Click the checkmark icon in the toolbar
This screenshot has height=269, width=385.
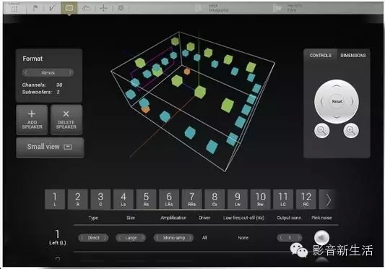pos(52,8)
